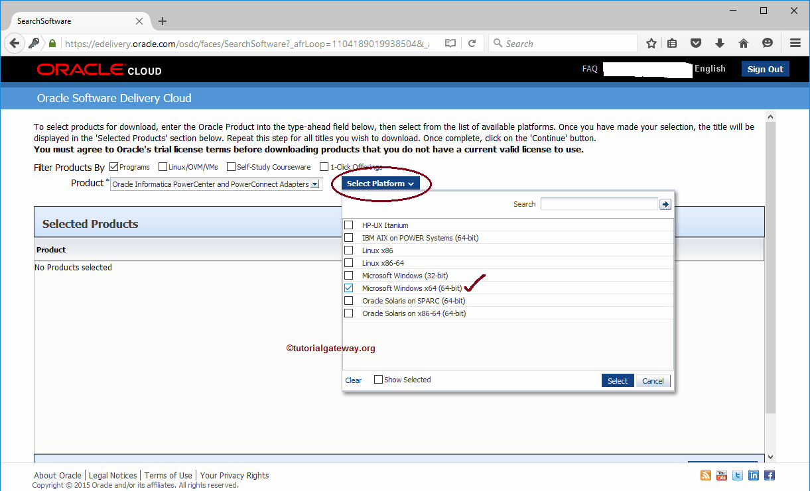Open Your Privacy Rights link
Viewport: 810px width, 491px height.
[235, 475]
